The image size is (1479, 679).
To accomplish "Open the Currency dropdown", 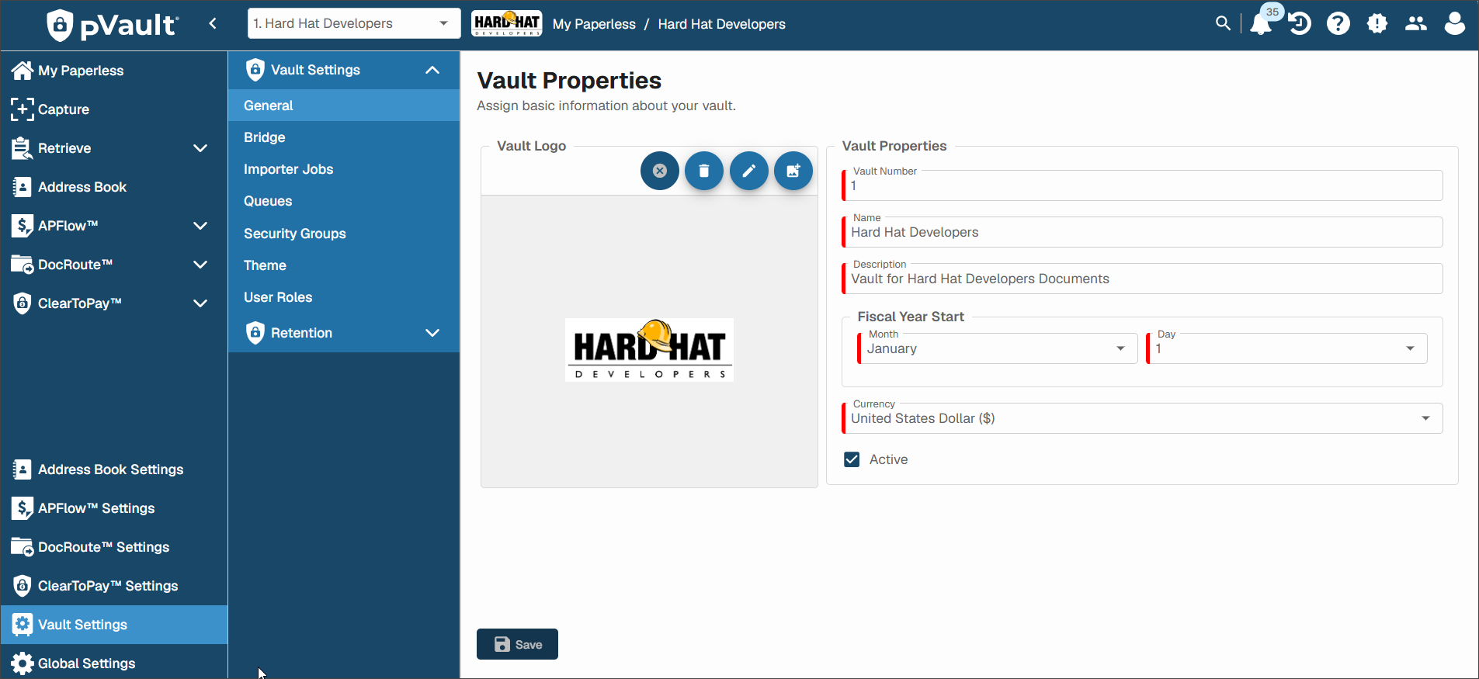I will (1142, 418).
